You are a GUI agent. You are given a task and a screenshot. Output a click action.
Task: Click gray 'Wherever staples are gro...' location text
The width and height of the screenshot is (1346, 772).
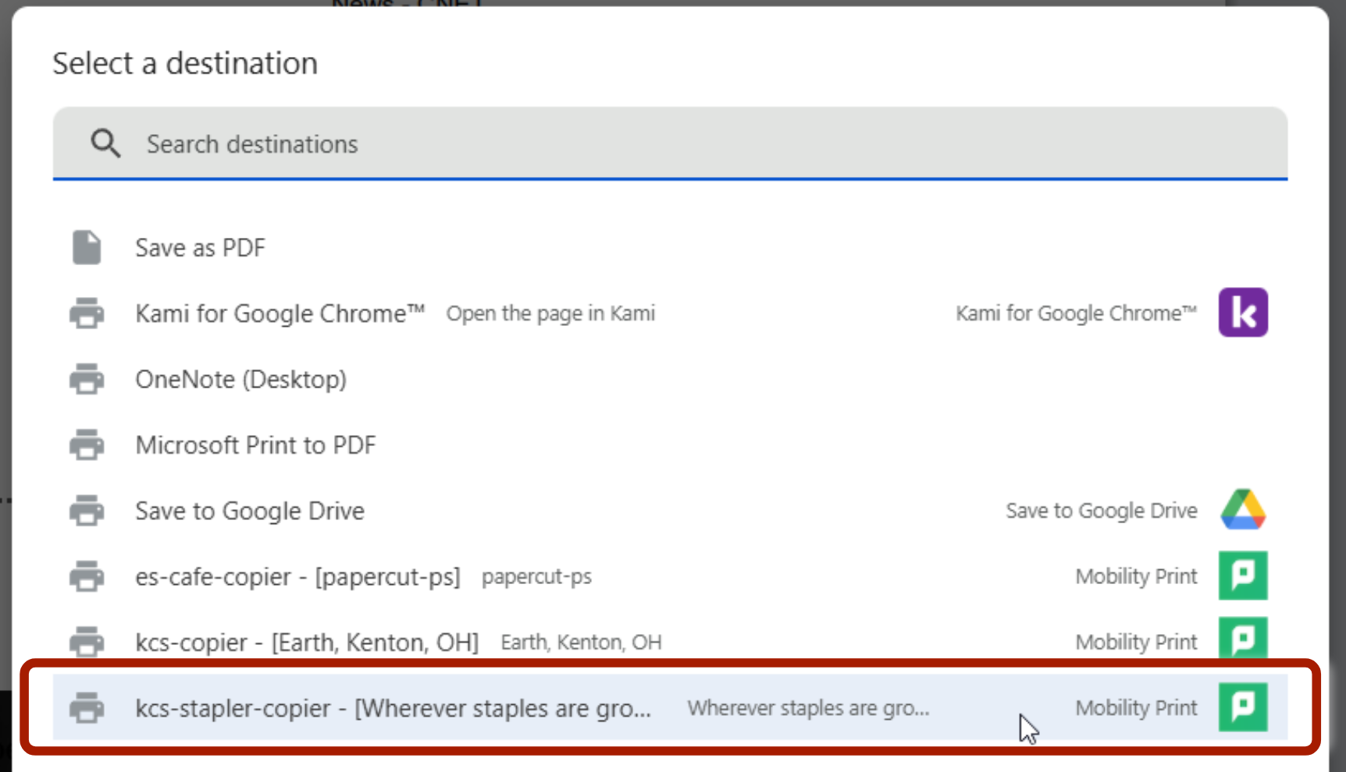808,708
